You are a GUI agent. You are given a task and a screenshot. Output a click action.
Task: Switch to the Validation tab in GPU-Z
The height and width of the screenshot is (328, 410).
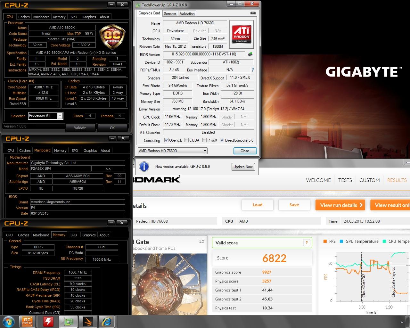point(187,14)
